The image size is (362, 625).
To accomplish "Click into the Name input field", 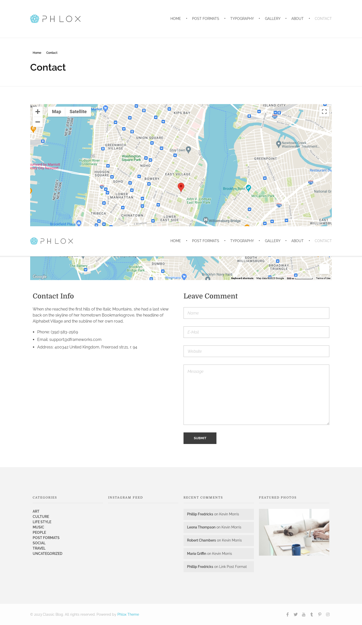I will tap(256, 313).
